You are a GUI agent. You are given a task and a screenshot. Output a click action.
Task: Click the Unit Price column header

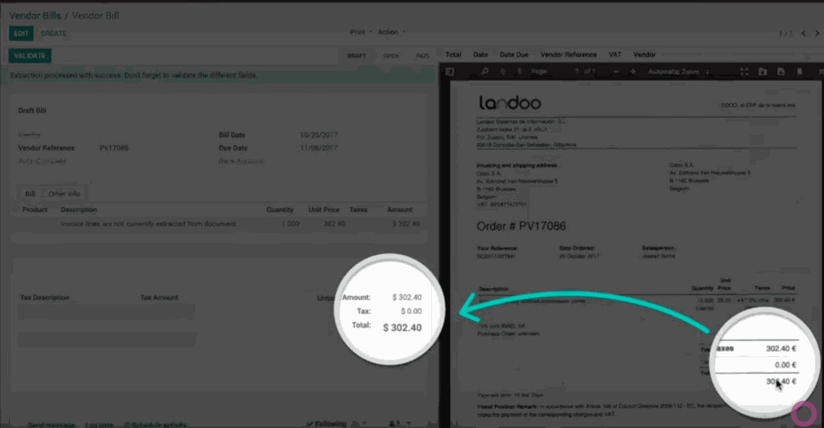(x=323, y=209)
